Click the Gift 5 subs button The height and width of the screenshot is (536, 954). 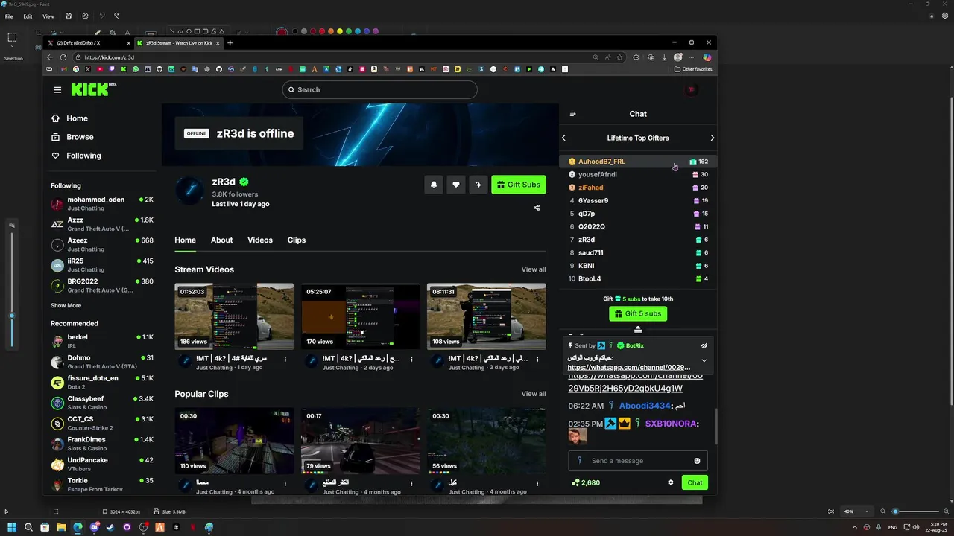tap(638, 313)
